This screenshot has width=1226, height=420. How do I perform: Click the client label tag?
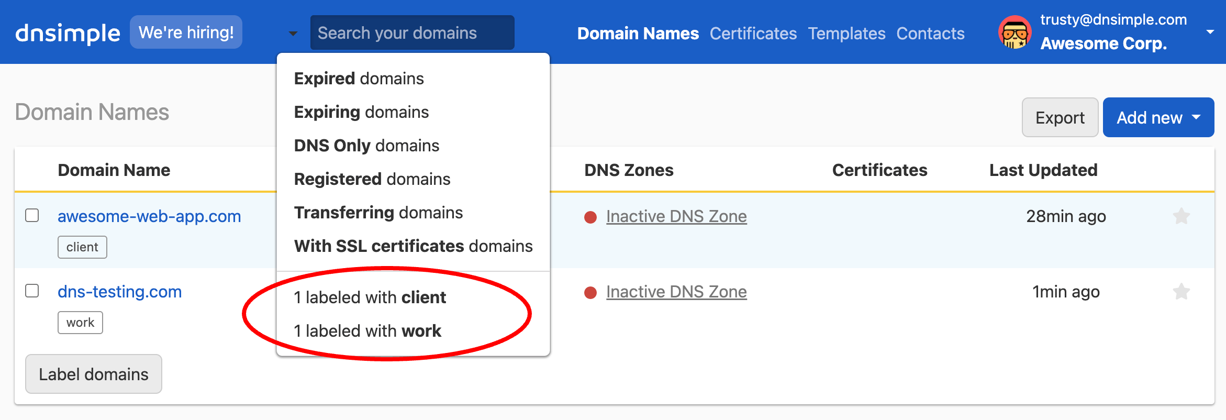pyautogui.click(x=82, y=247)
